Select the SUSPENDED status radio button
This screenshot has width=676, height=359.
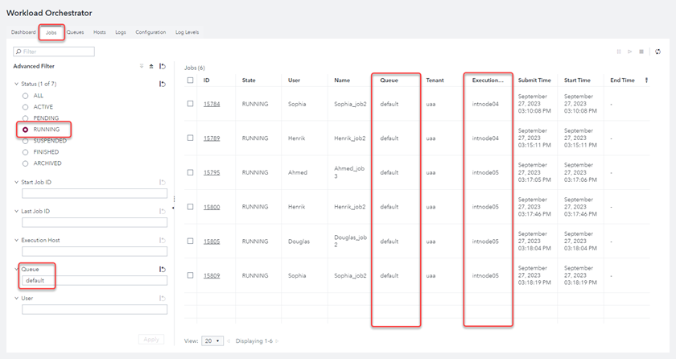click(26, 141)
